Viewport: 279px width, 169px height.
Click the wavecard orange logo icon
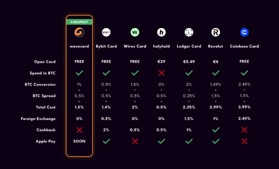tap(79, 32)
